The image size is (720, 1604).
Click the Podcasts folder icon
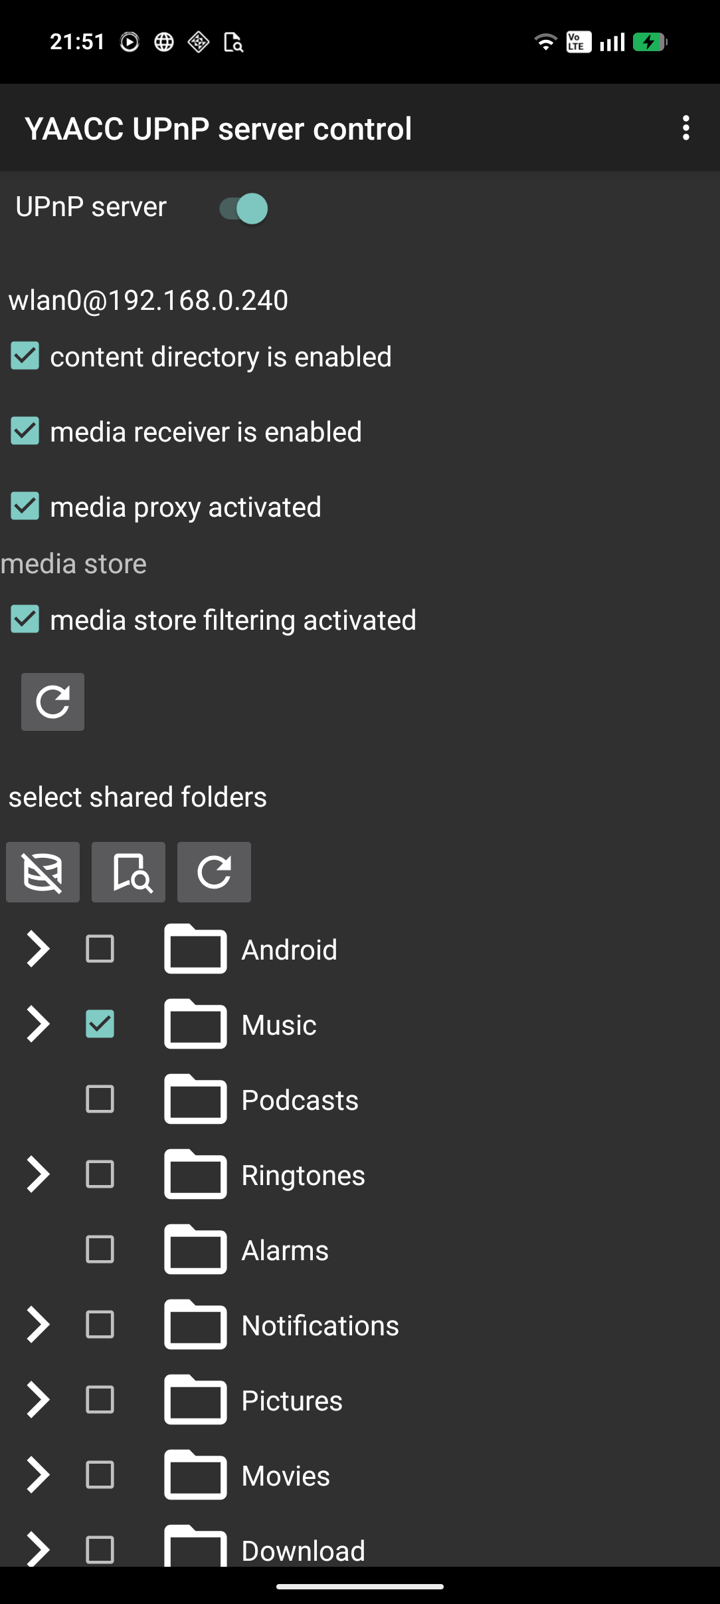pos(195,1099)
